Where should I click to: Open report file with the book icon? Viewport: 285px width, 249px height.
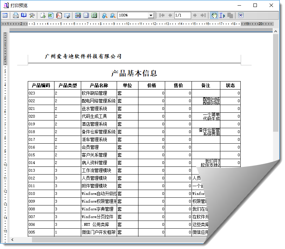[x=24, y=15]
